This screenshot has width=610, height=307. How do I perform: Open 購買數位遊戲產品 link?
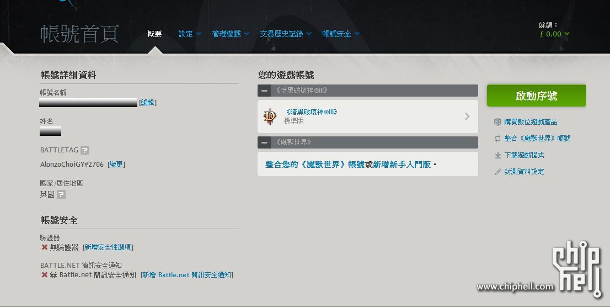(x=531, y=122)
